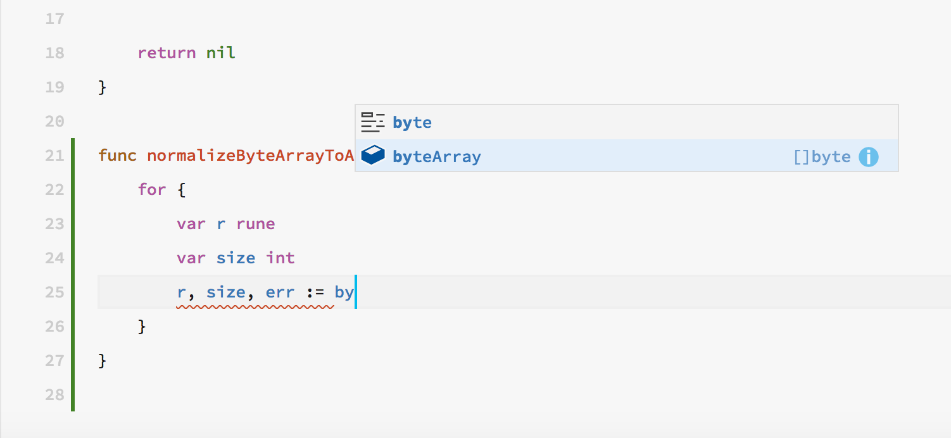The width and height of the screenshot is (951, 438).
Task: Click the info icon beside byteArray
Action: click(x=868, y=156)
